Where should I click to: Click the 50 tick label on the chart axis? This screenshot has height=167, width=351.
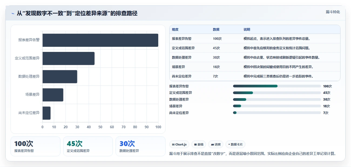[100, 127]
